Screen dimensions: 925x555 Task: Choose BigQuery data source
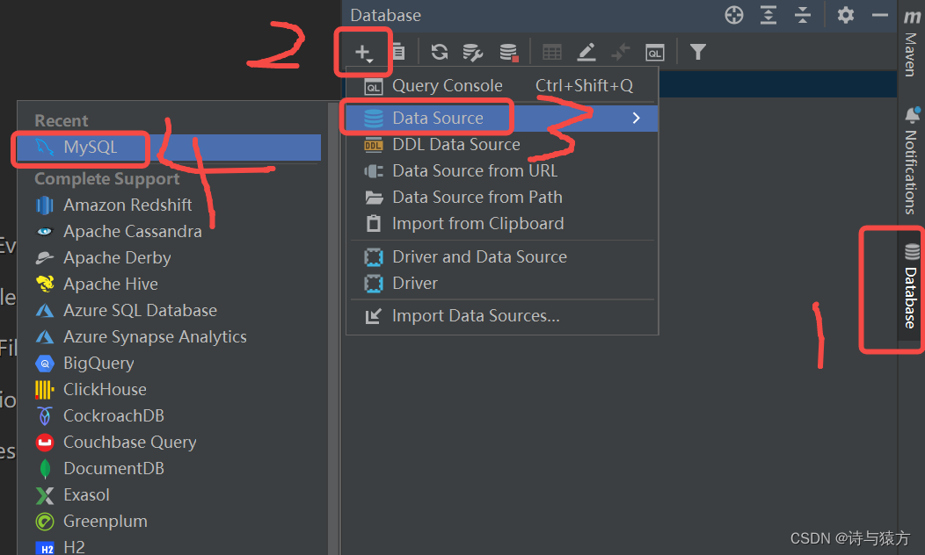click(x=170, y=364)
